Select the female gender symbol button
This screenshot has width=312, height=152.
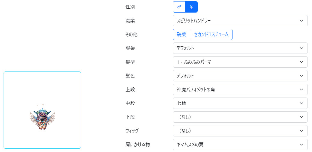(x=191, y=7)
